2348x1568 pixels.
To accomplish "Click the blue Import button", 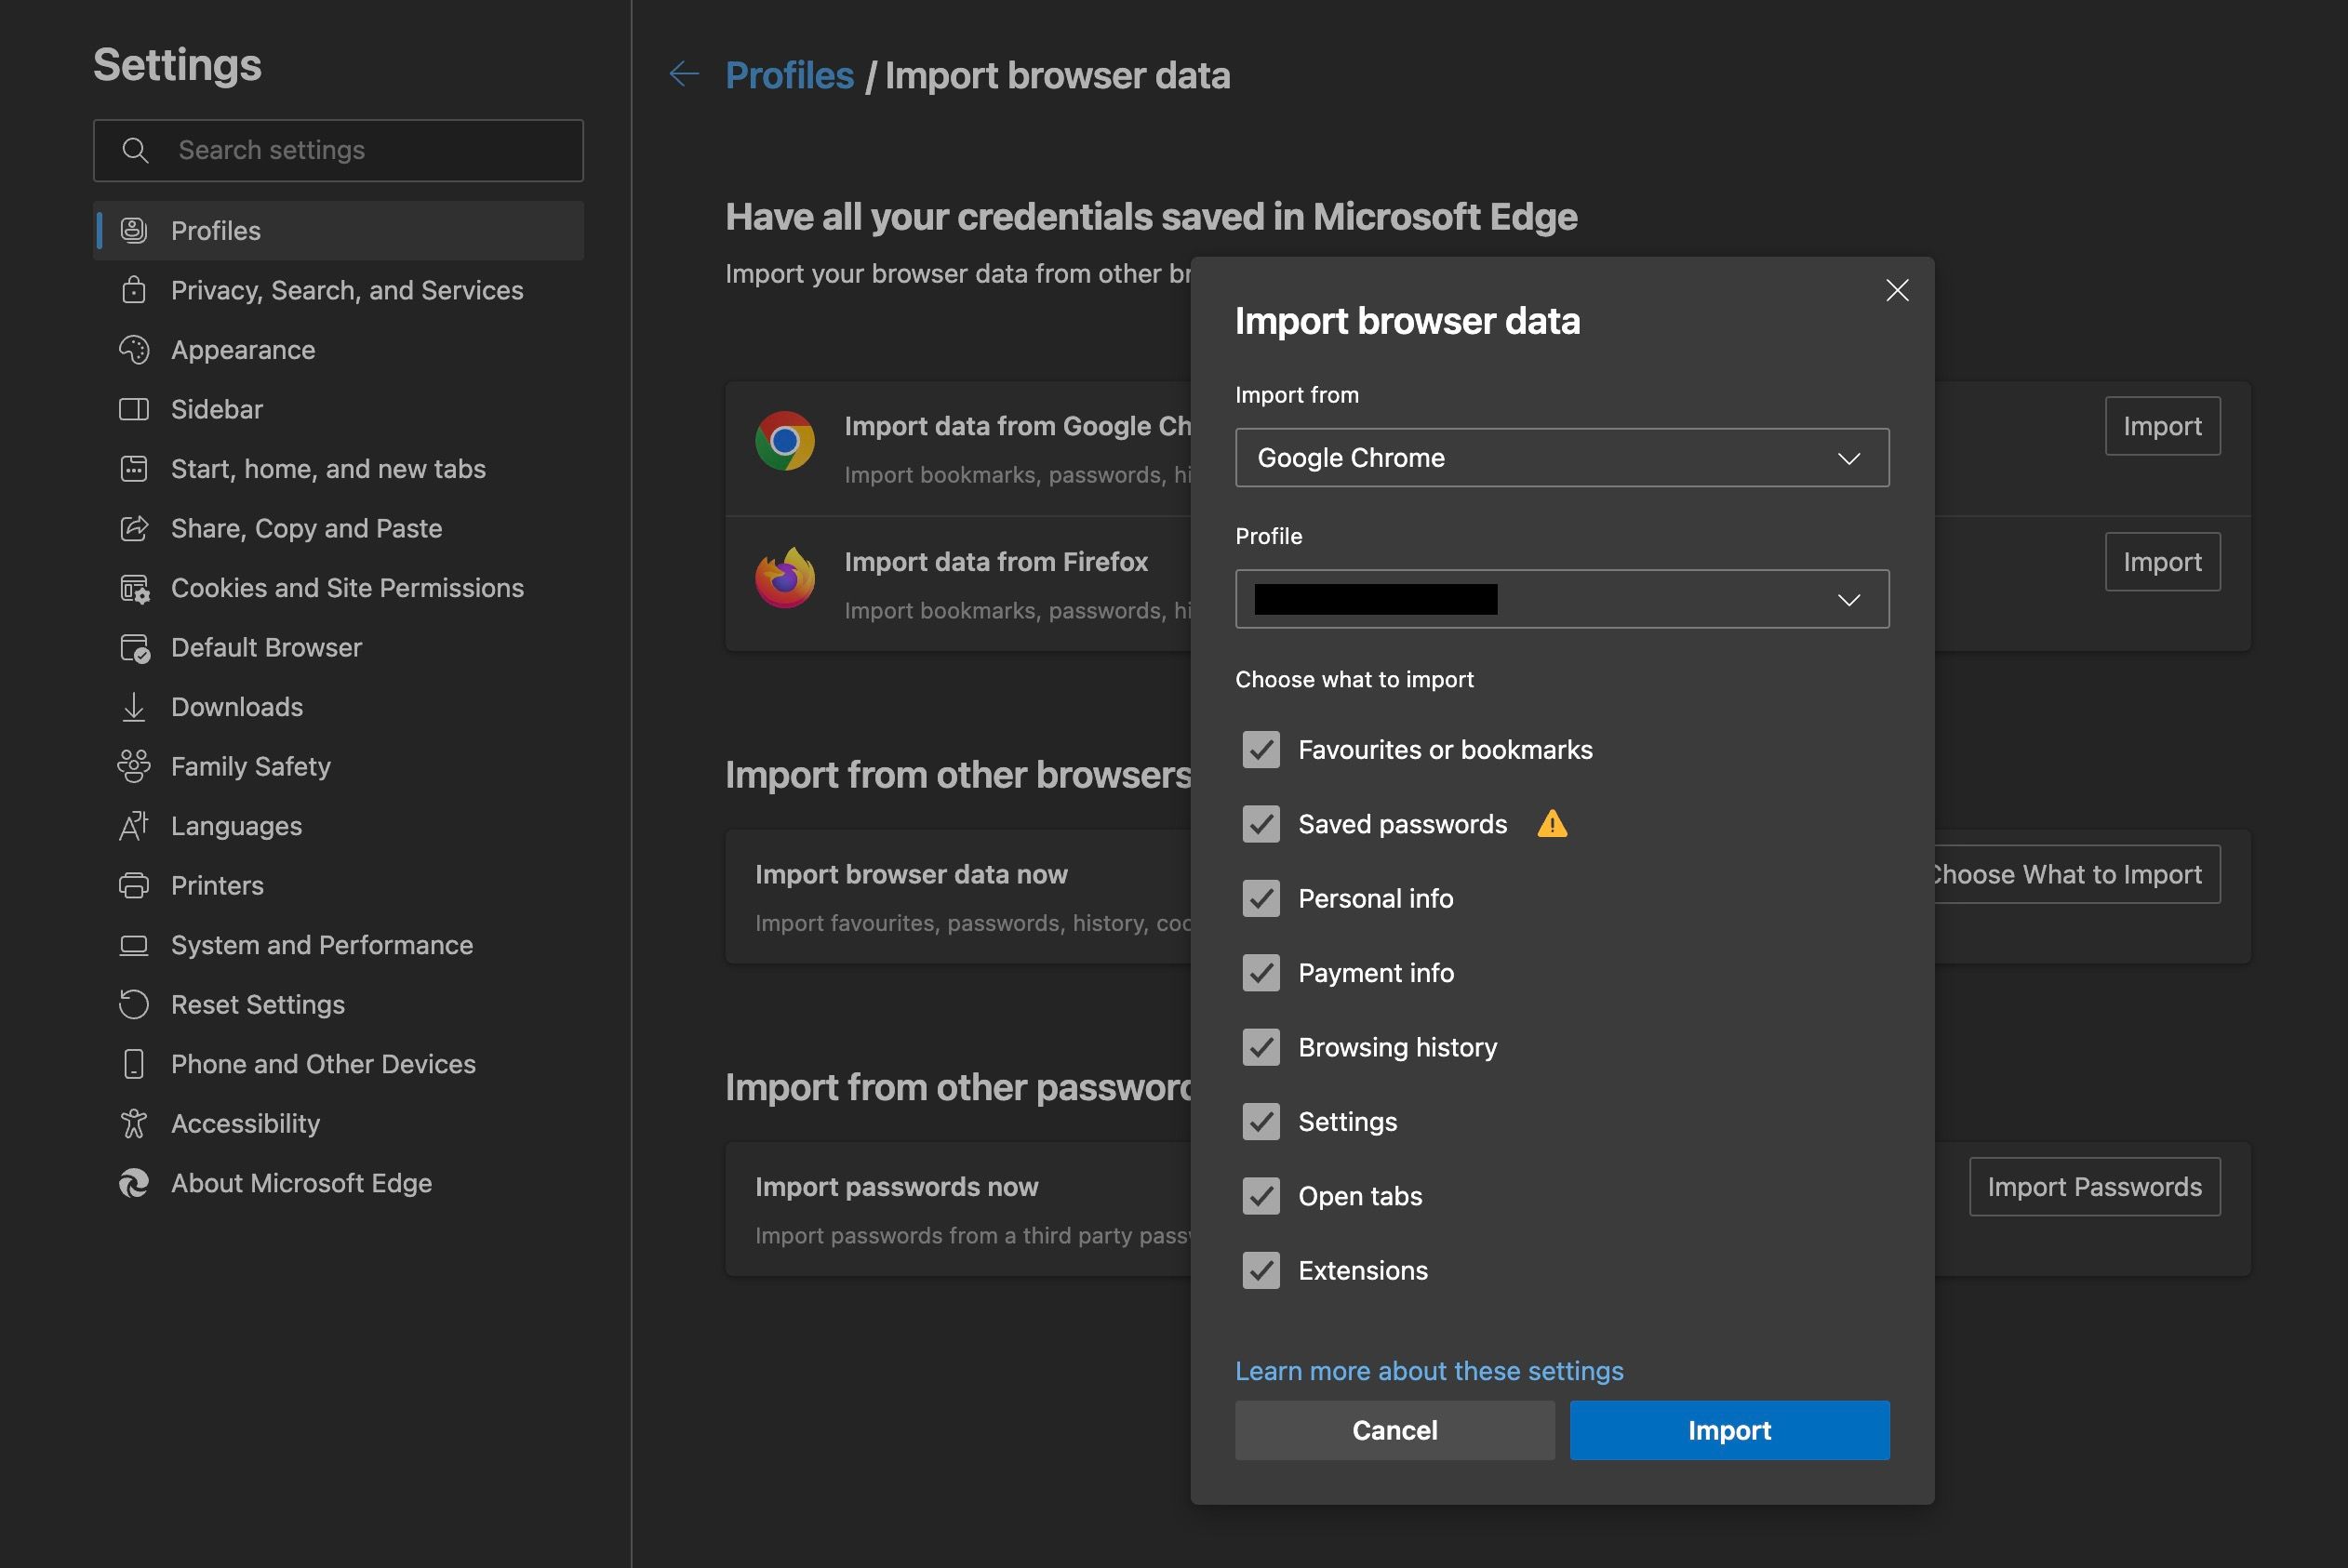I will [1729, 1430].
